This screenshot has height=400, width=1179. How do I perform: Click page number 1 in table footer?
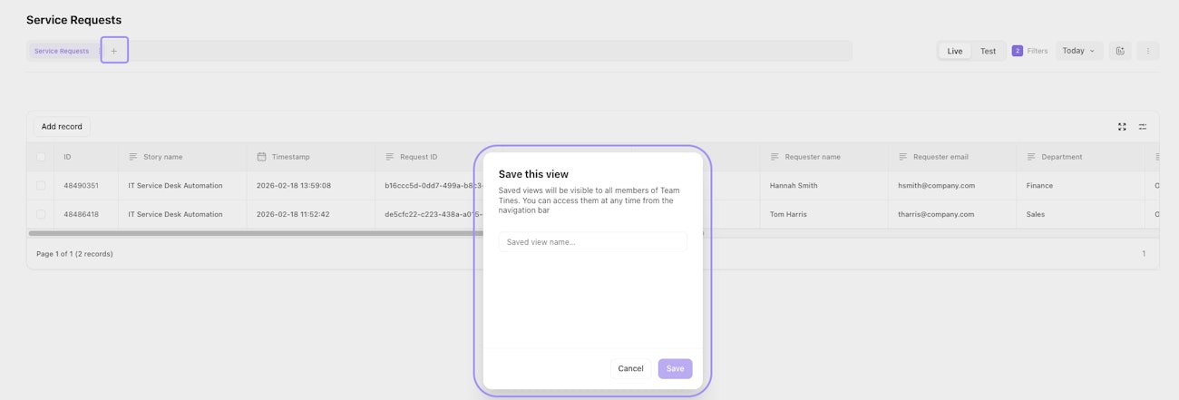click(x=1144, y=254)
